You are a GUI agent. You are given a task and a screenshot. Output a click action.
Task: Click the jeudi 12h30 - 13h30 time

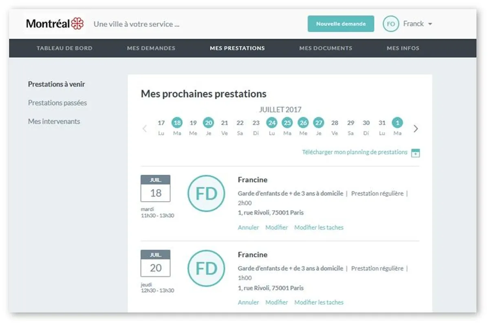(x=157, y=288)
